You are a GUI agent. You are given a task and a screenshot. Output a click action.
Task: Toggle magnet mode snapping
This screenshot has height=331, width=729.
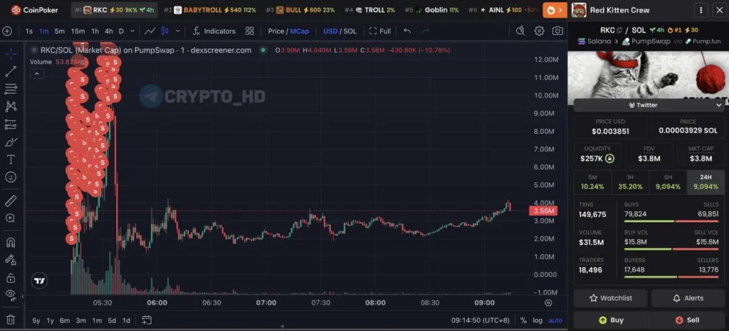11,242
